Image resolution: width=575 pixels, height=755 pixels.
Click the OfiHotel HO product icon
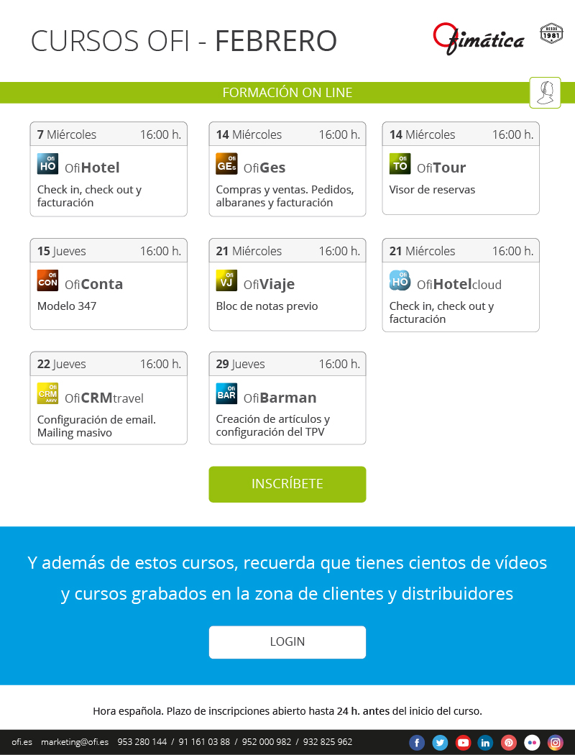coord(47,164)
